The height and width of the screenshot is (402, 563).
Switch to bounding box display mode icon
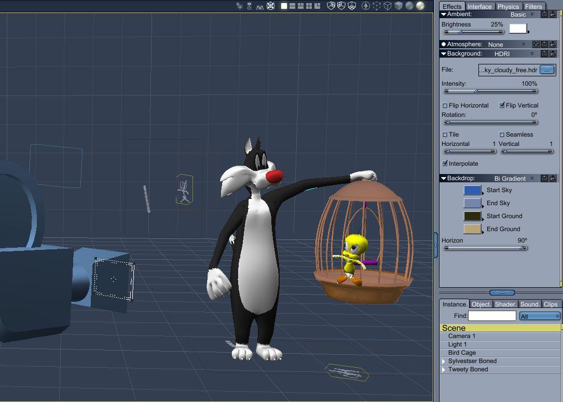tap(377, 6)
